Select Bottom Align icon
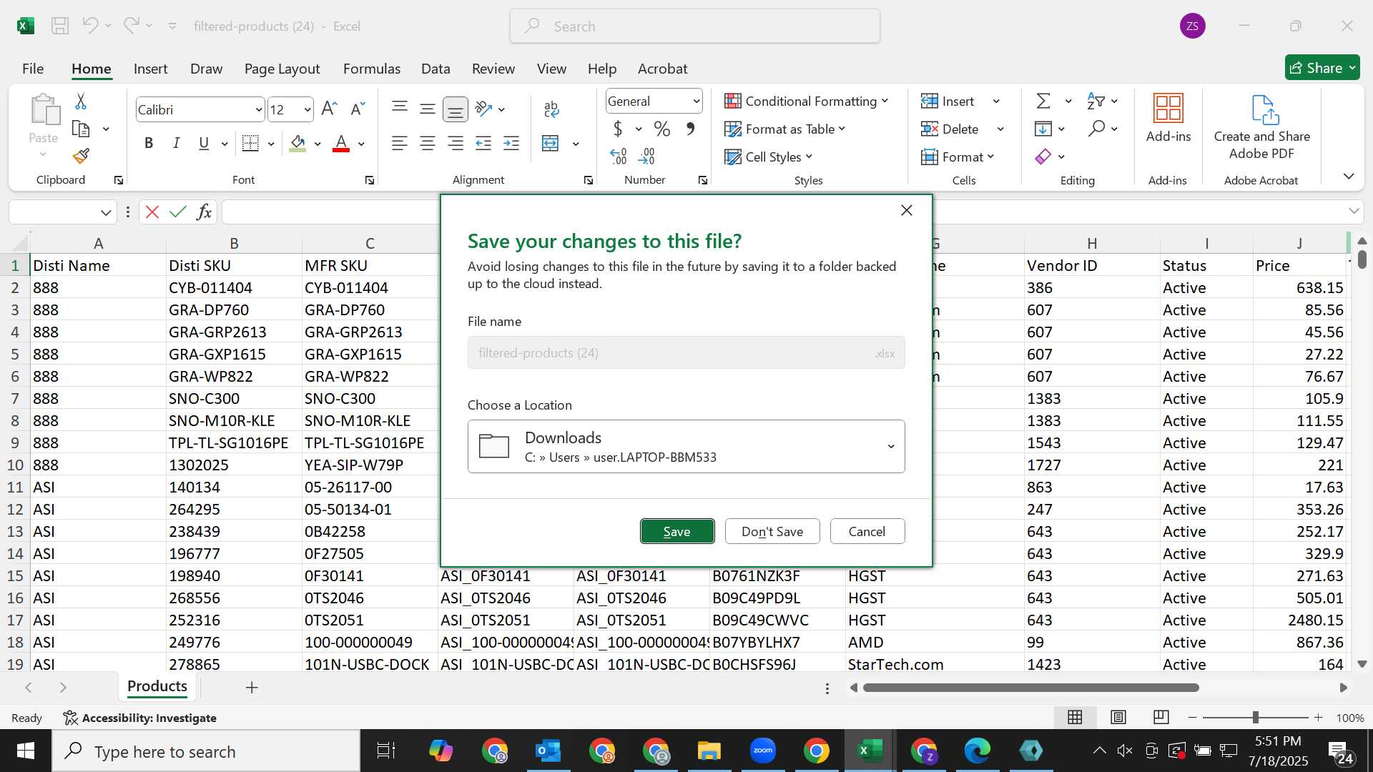The height and width of the screenshot is (772, 1373). pos(456,109)
